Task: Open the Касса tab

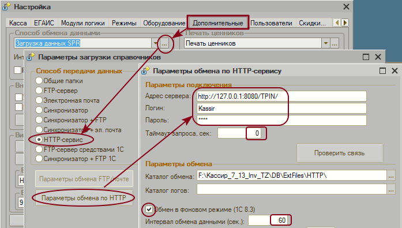Action: (18, 23)
